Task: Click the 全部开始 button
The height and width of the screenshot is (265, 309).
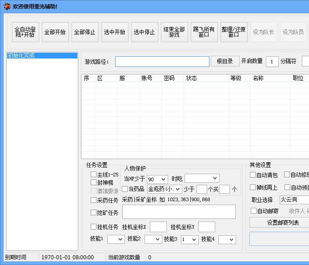Action: coord(55,32)
